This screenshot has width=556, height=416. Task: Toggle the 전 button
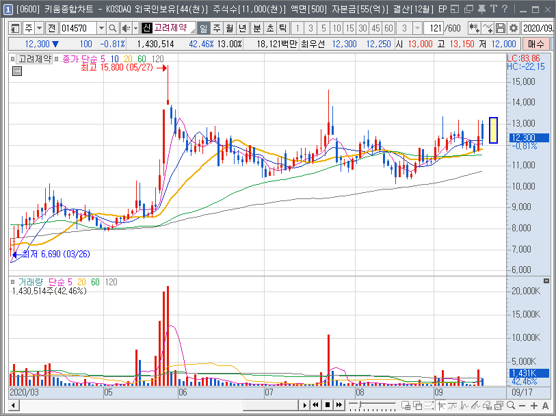[x=52, y=27]
